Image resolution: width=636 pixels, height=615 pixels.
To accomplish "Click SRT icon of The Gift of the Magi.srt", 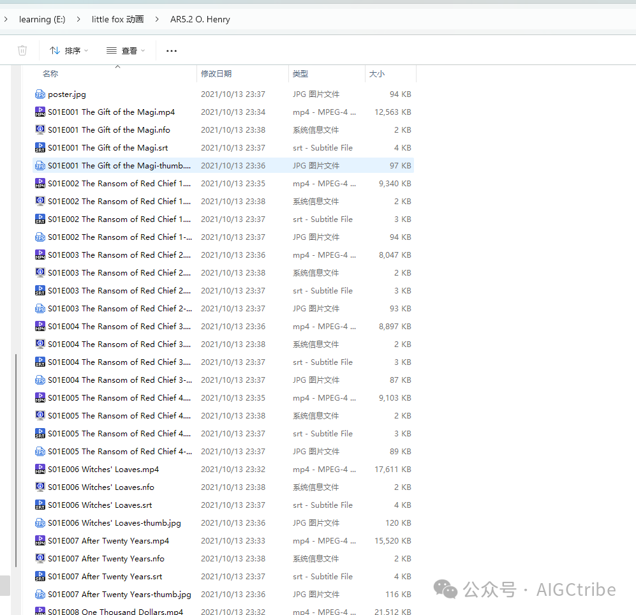I will [40, 147].
